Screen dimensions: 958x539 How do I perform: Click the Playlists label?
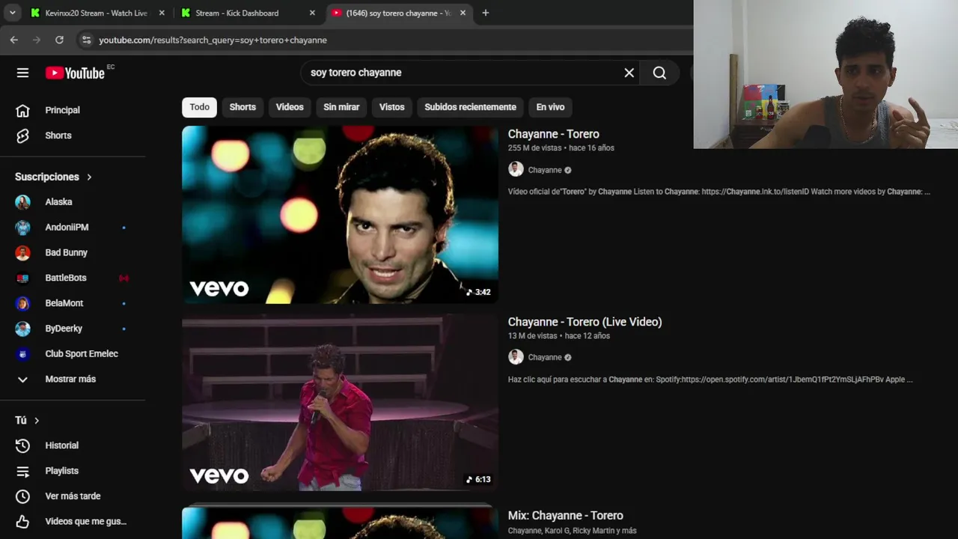pyautogui.click(x=61, y=471)
